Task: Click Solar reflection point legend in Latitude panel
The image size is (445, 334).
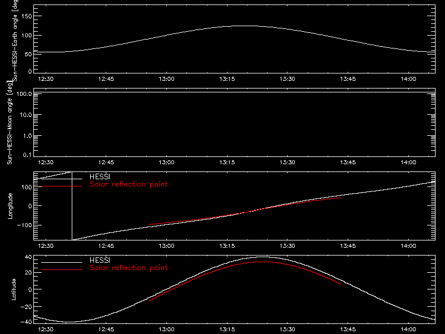Action: 128,268
